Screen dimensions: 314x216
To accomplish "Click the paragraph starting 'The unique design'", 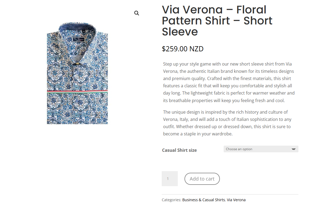I will [x=227, y=123].
